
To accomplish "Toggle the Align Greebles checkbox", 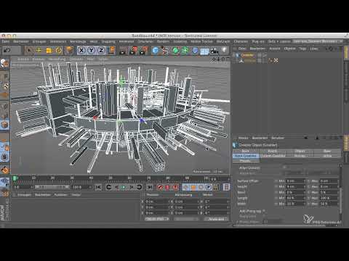I will coord(284,167).
